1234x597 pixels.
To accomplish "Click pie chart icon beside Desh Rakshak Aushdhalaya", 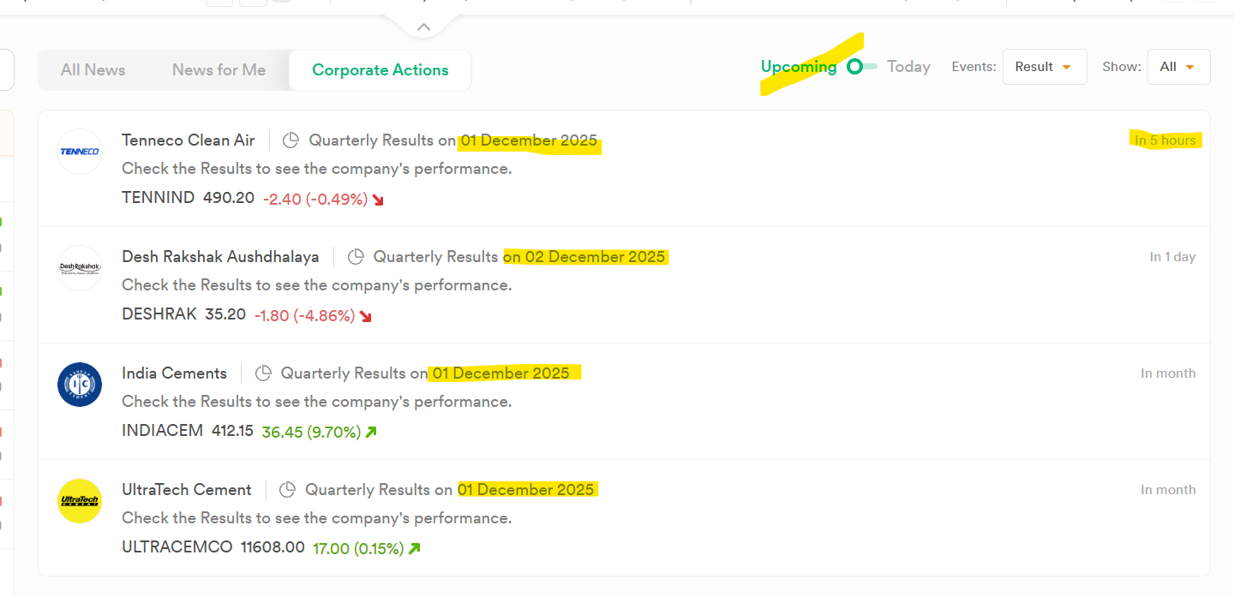I will click(356, 257).
